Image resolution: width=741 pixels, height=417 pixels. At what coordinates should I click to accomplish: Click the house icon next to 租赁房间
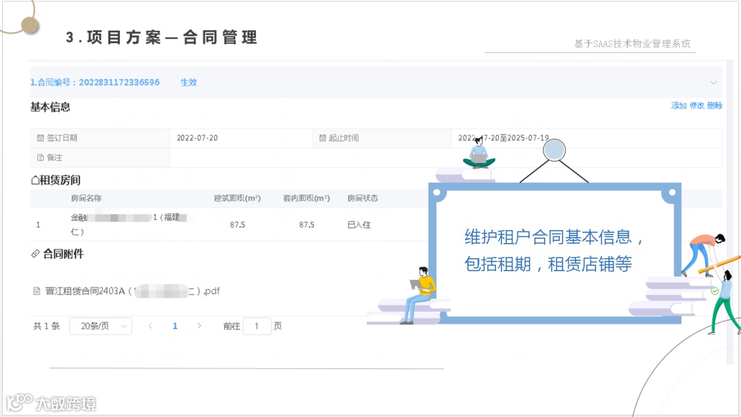click(x=35, y=179)
